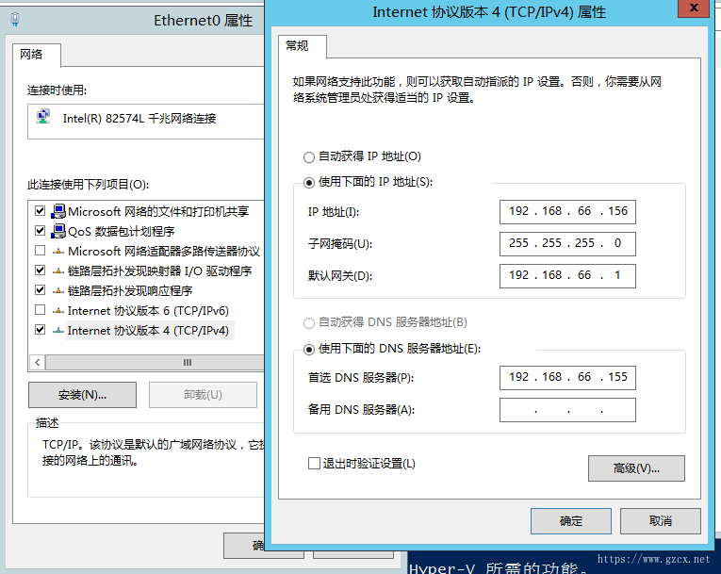Toggle 链路层拓扑发现响应程序 checkbox
This screenshot has height=574, width=721.
pos(40,289)
